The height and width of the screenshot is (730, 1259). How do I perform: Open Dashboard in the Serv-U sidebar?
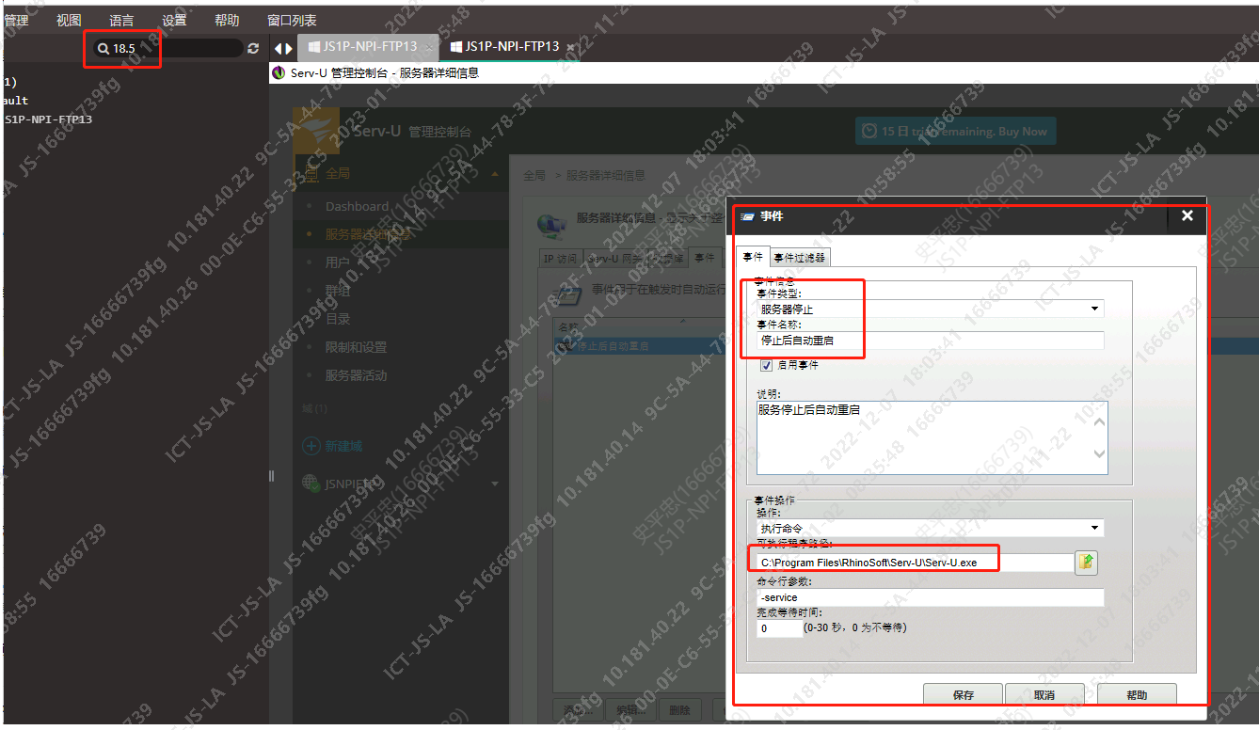point(357,206)
